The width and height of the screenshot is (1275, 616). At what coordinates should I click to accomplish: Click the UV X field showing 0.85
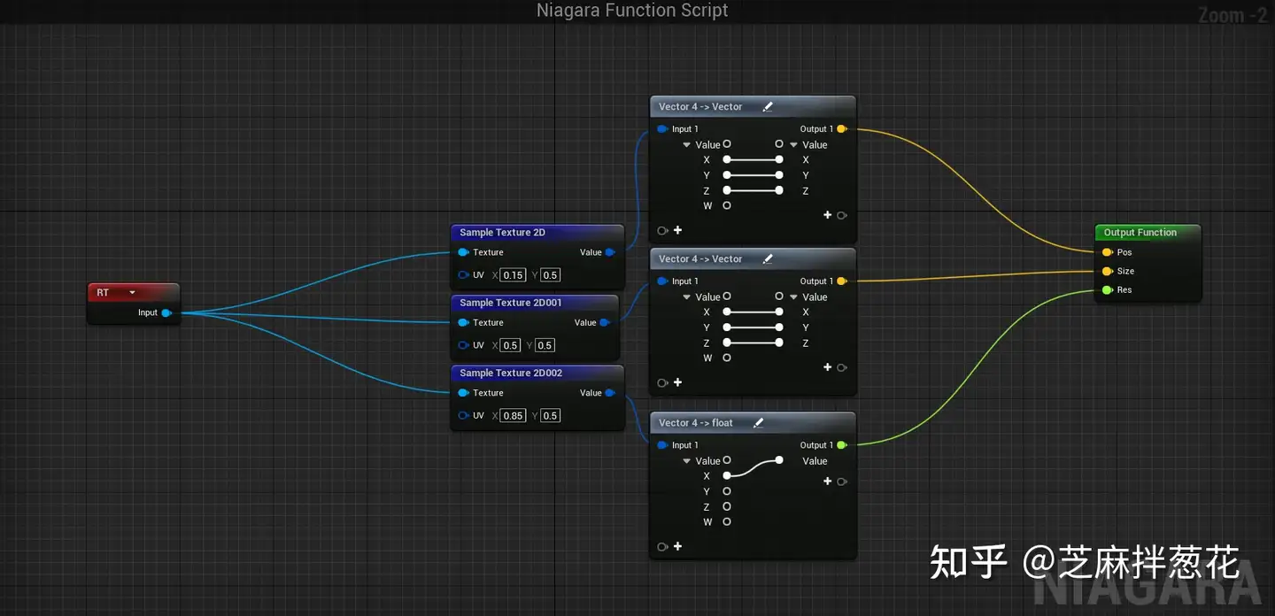pyautogui.click(x=513, y=416)
